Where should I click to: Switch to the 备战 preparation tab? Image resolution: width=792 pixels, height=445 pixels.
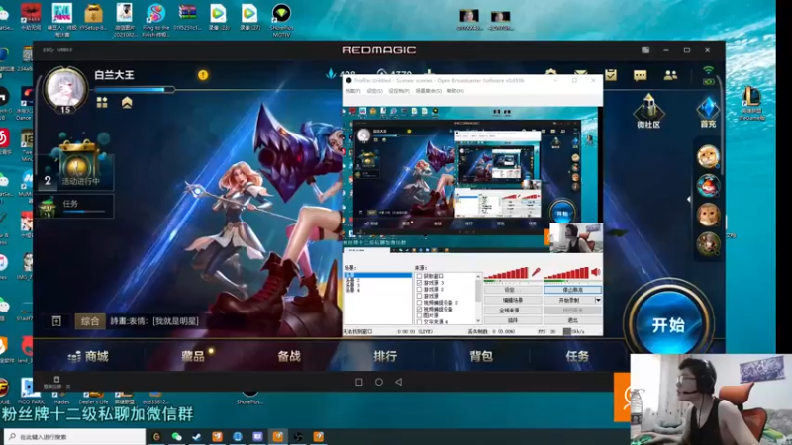point(289,357)
